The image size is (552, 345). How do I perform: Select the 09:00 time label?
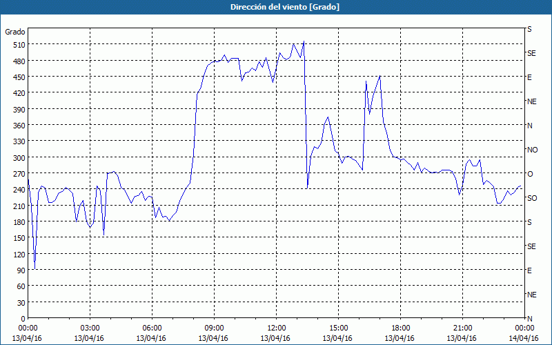click(214, 328)
